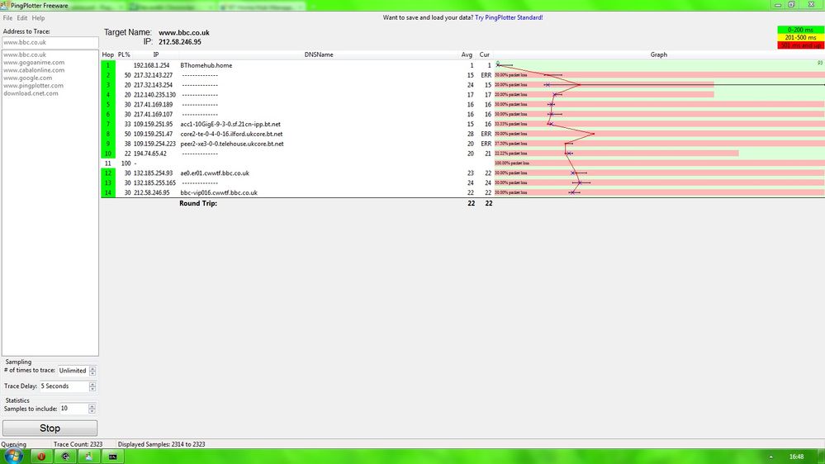Open the Windows Start menu orb
This screenshot has width=825, height=464.
[13, 456]
